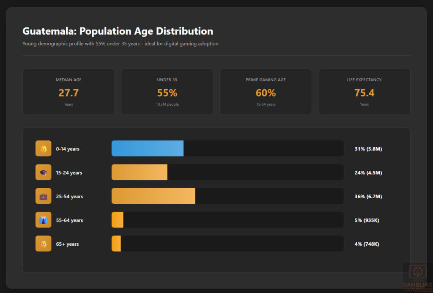Toggle the 15-24 years bar selection
The width and height of the screenshot is (433, 293).
(x=140, y=172)
